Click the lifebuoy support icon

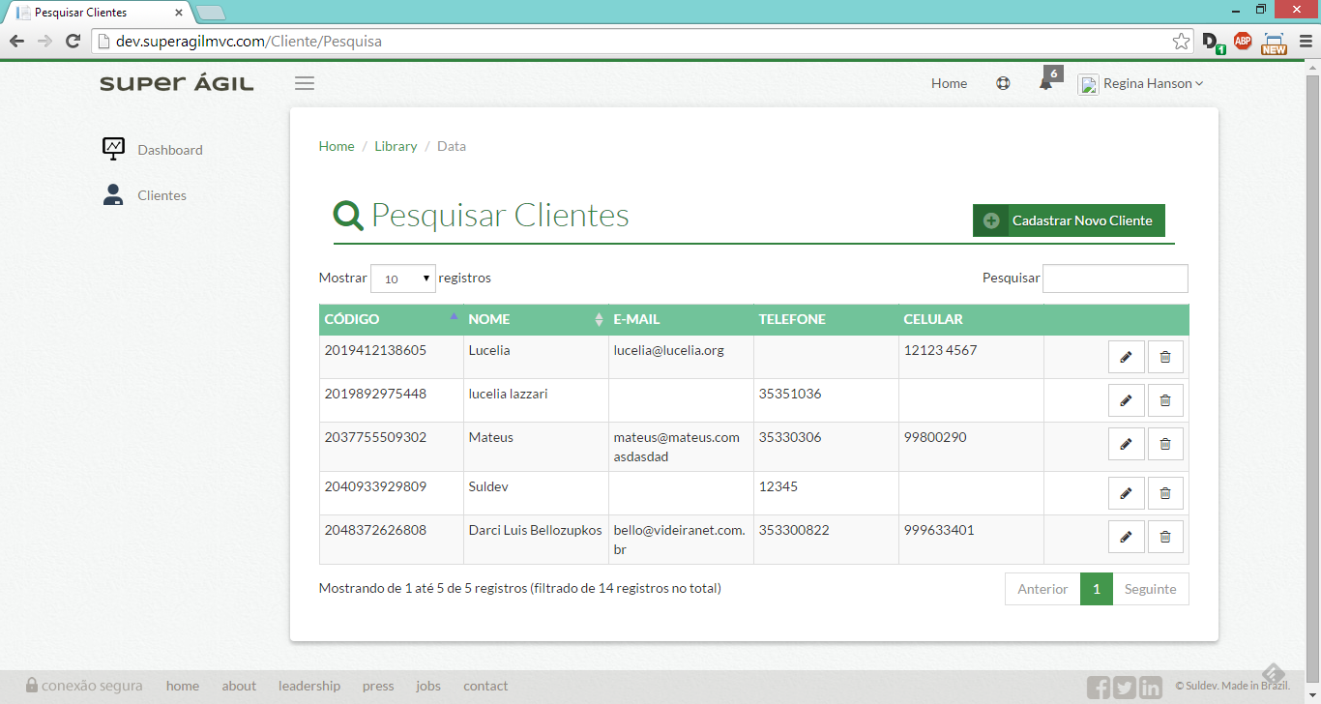[x=1003, y=83]
